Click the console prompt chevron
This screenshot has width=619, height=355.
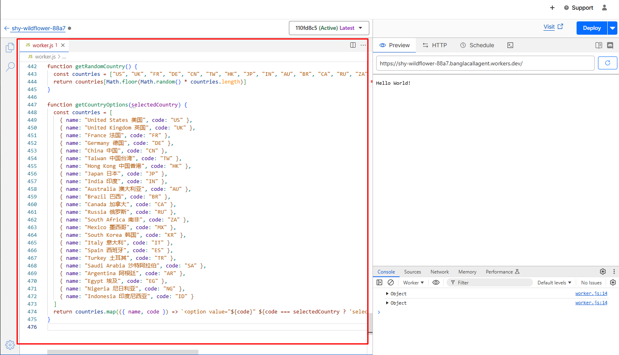coord(379,312)
